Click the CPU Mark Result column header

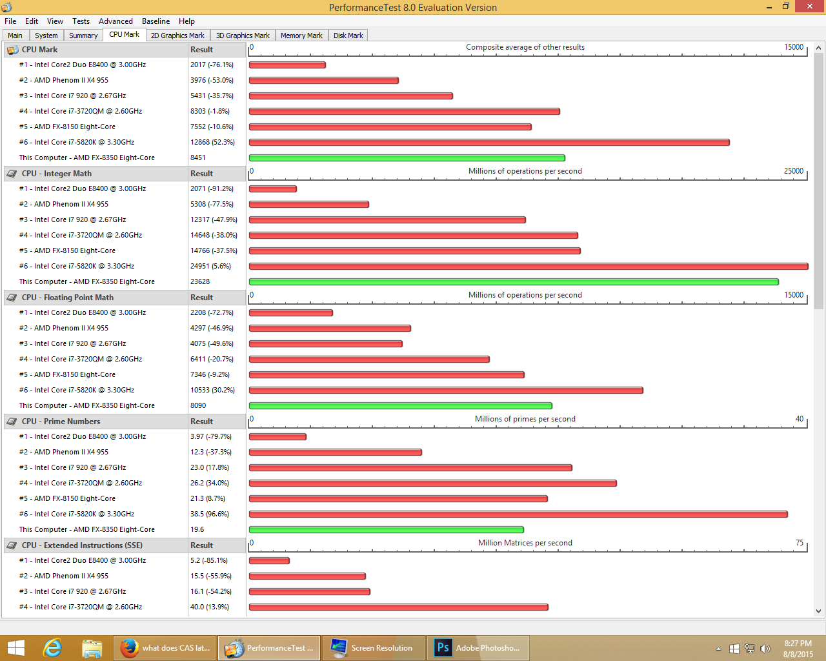point(217,50)
